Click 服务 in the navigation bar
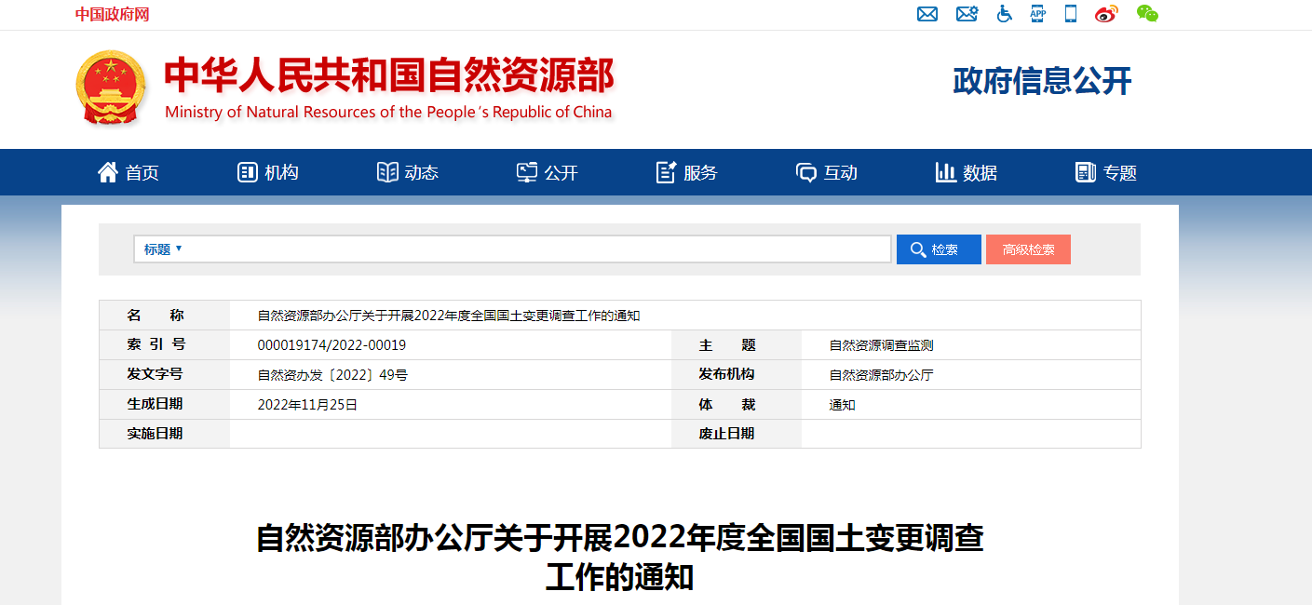Viewport: 1312px width, 605px height. (687, 172)
